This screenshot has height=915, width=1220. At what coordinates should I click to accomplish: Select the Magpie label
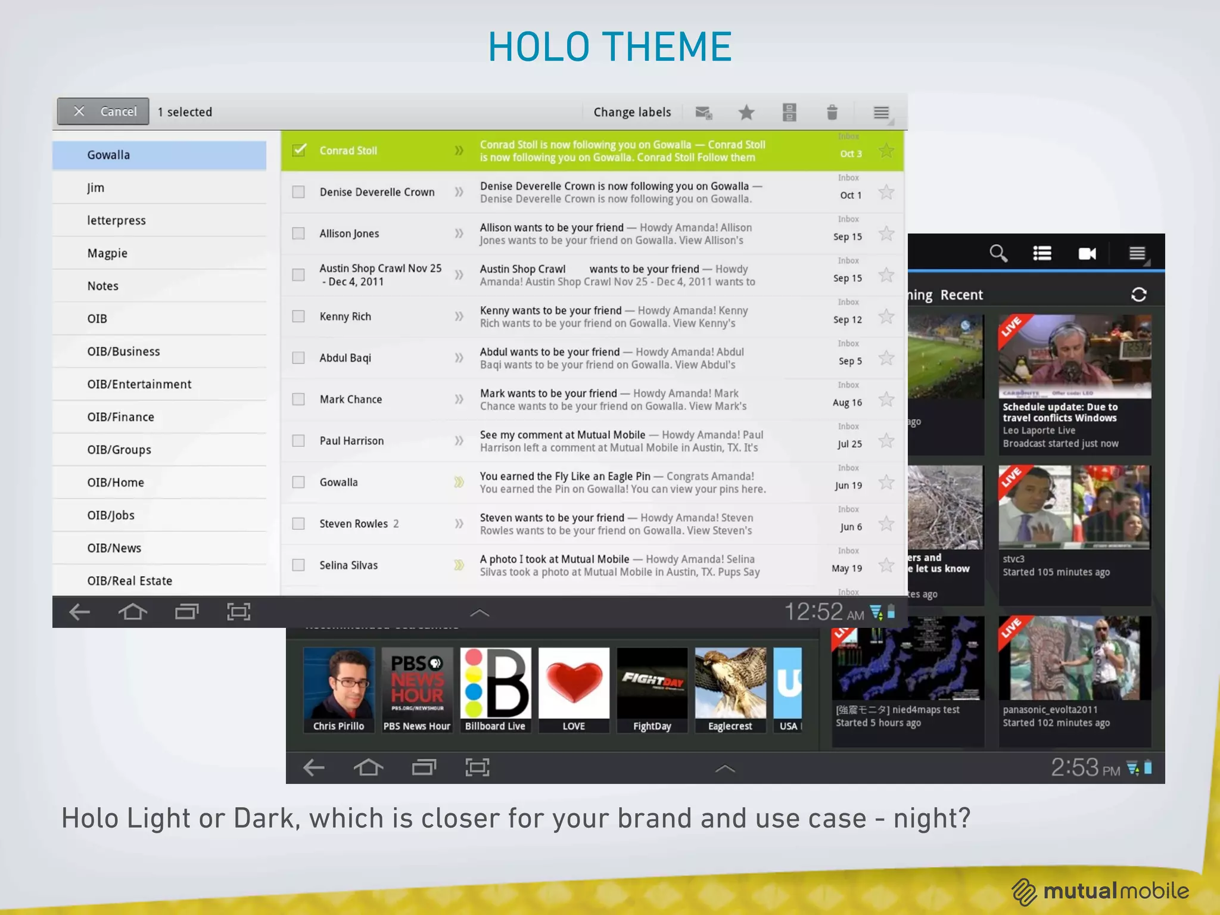coord(159,253)
